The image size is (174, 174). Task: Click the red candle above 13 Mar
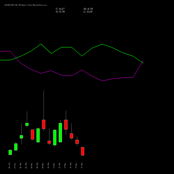(x=66, y=125)
